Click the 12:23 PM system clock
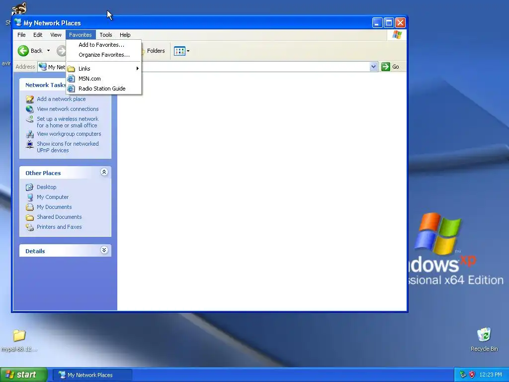 point(491,375)
